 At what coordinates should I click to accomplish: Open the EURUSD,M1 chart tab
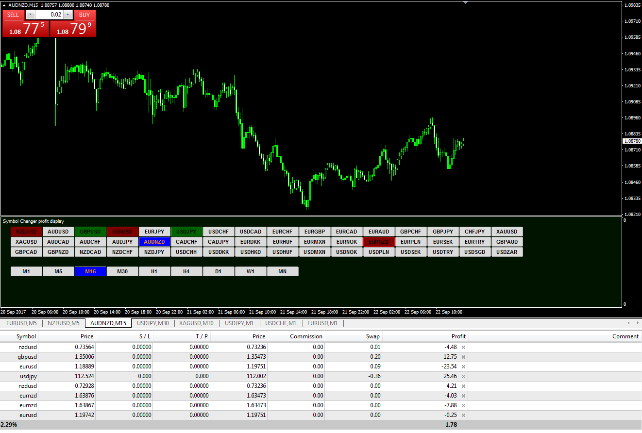click(x=322, y=323)
